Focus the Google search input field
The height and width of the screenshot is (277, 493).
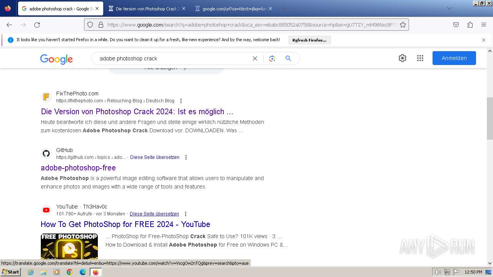pyautogui.click(x=173, y=58)
